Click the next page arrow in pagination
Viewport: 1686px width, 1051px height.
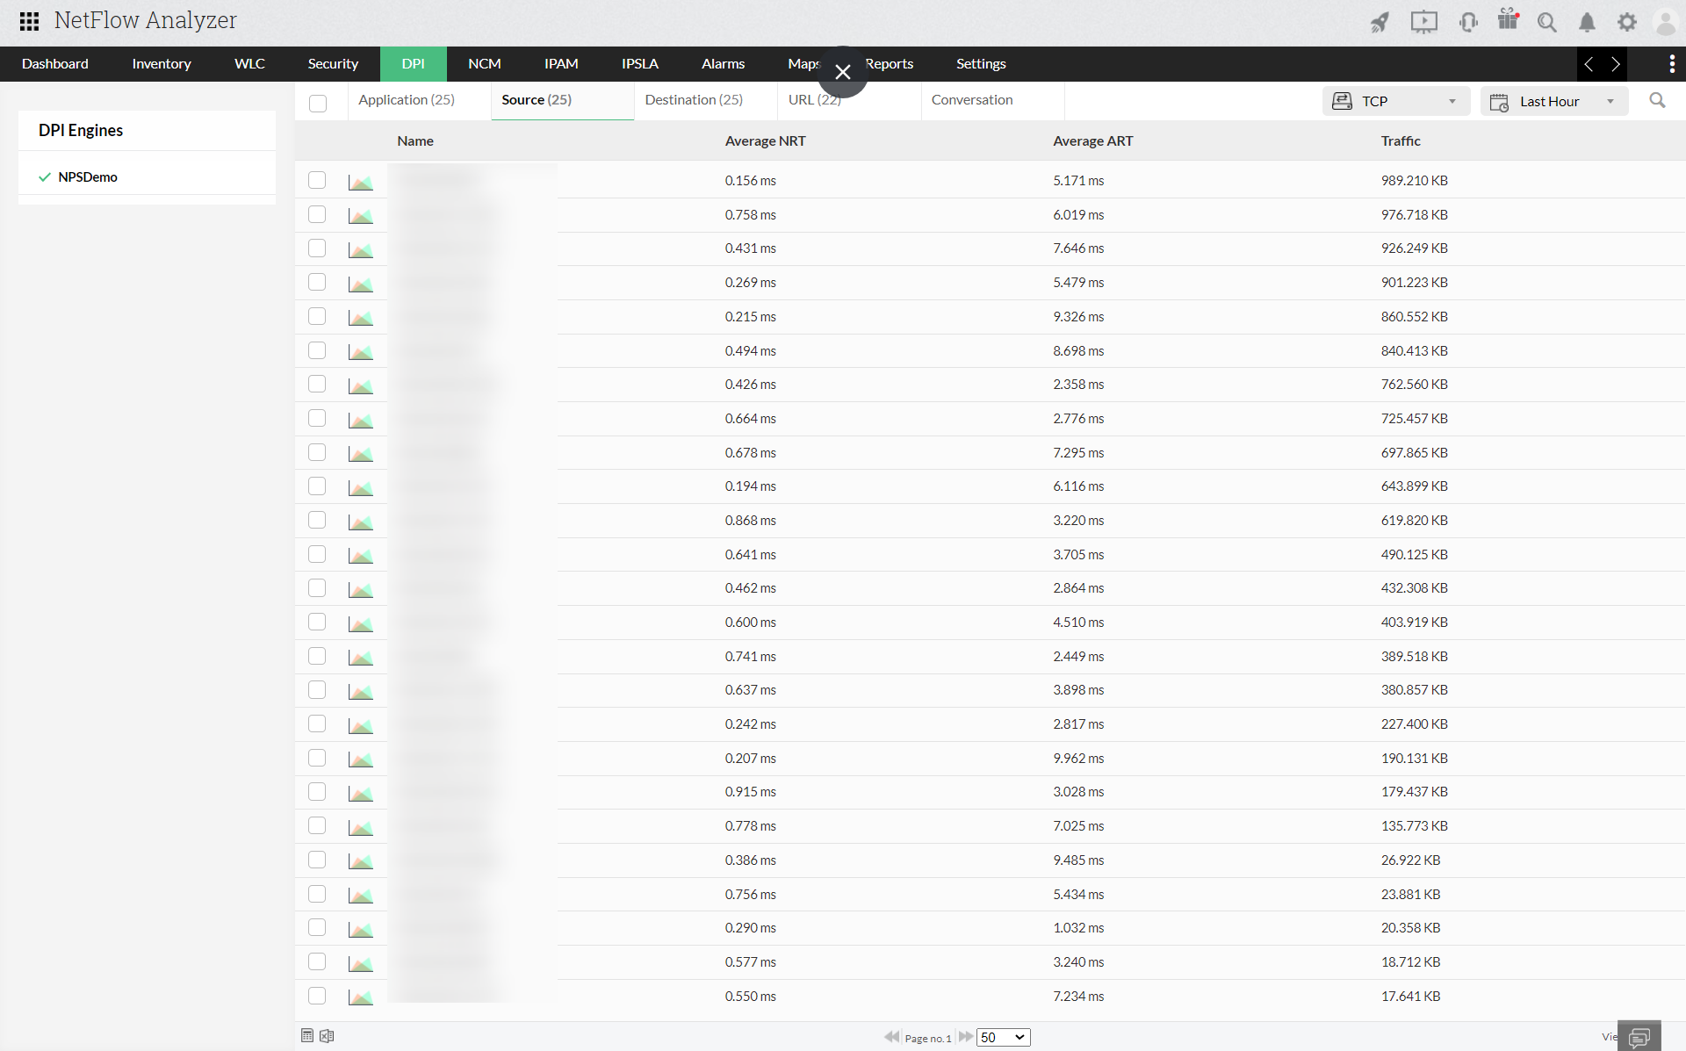(x=965, y=1037)
